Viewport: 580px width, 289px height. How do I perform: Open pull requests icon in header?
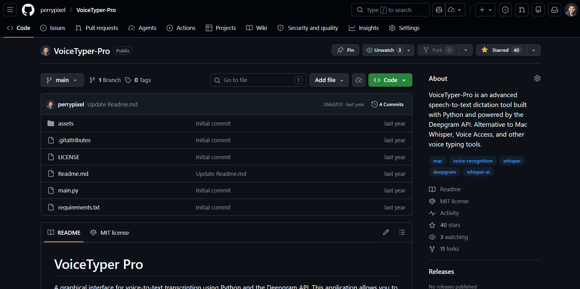coord(522,10)
